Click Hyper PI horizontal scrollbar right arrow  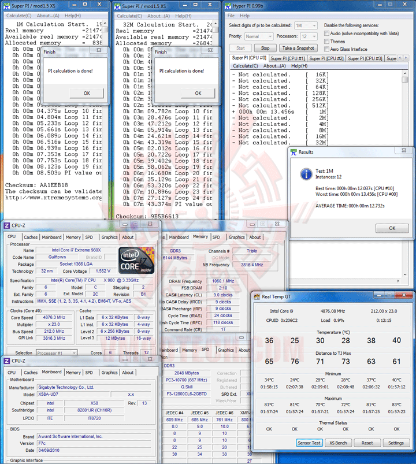[x=398, y=281]
